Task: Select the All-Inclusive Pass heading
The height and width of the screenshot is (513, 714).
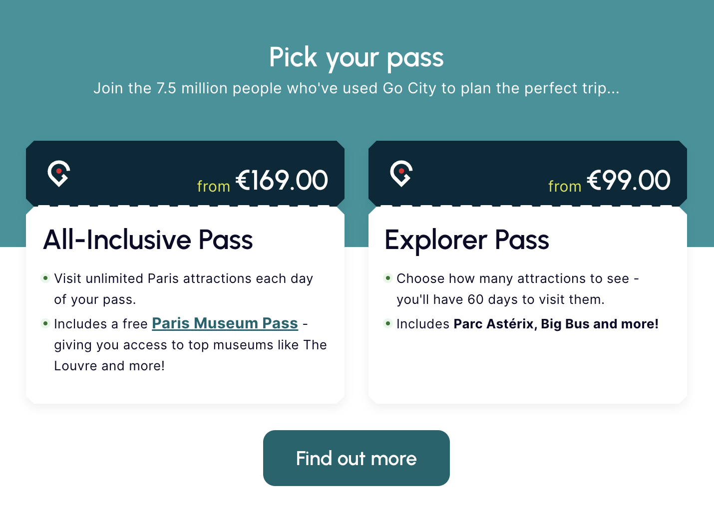Action: [x=148, y=240]
